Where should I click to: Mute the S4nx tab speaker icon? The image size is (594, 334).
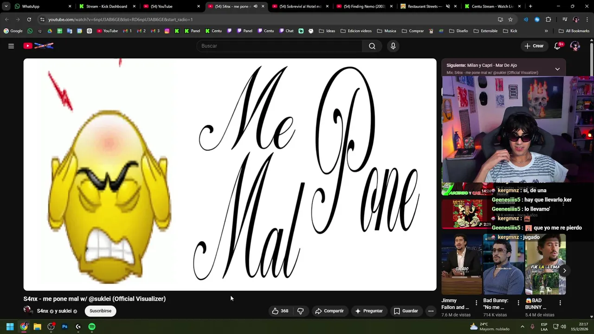click(x=255, y=6)
